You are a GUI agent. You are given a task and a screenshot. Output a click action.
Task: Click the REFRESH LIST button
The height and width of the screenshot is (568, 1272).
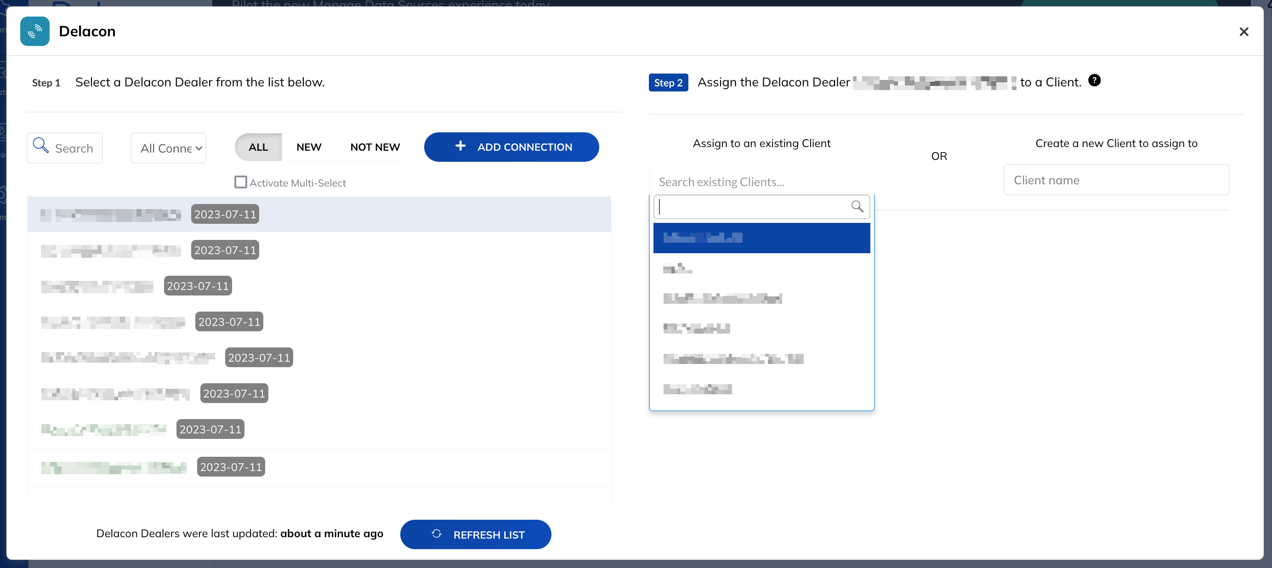[475, 534]
